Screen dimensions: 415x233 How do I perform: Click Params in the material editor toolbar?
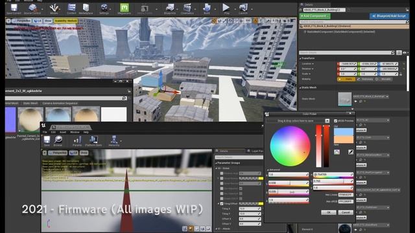[x=77, y=141]
